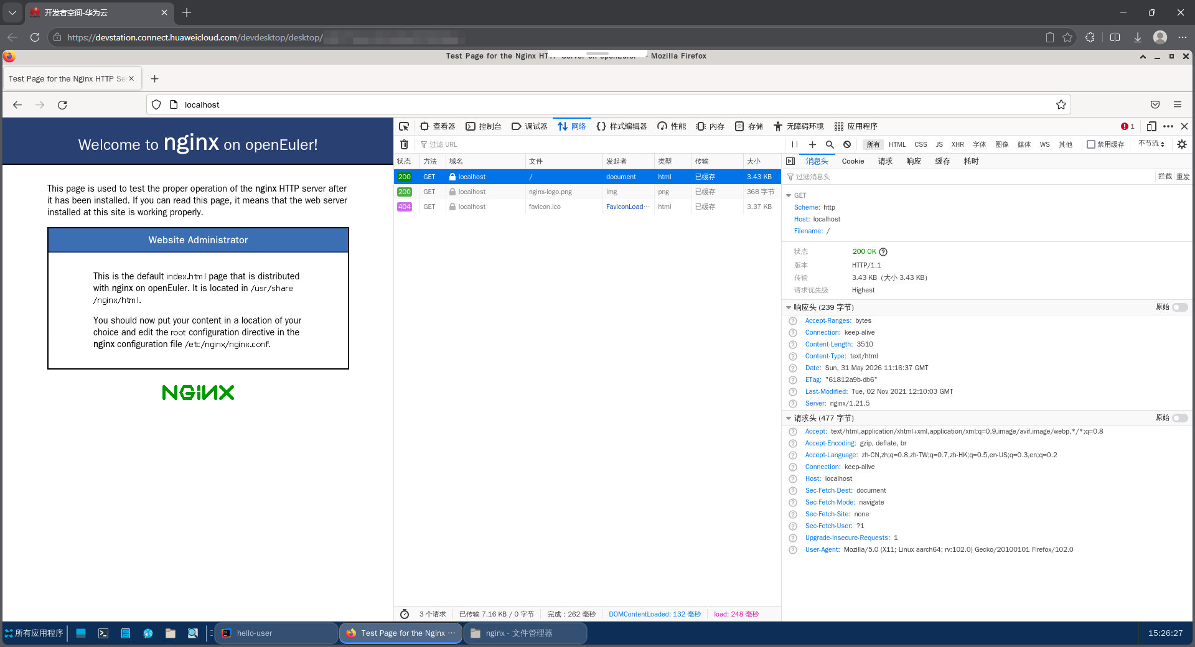
Task: Click the element picker icon in devtools
Action: point(404,126)
